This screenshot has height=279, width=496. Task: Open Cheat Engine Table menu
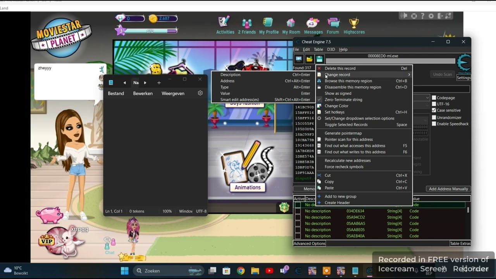tap(318, 49)
